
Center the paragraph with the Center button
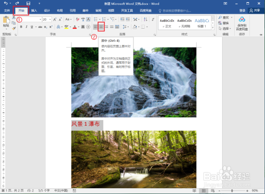tap(101, 27)
